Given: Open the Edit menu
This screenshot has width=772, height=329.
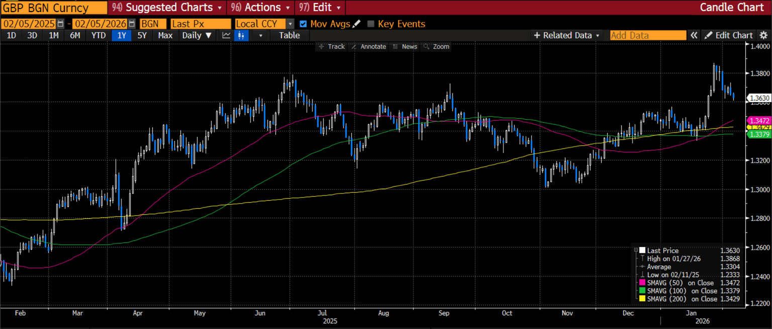Looking at the screenshot, I should pyautogui.click(x=320, y=8).
